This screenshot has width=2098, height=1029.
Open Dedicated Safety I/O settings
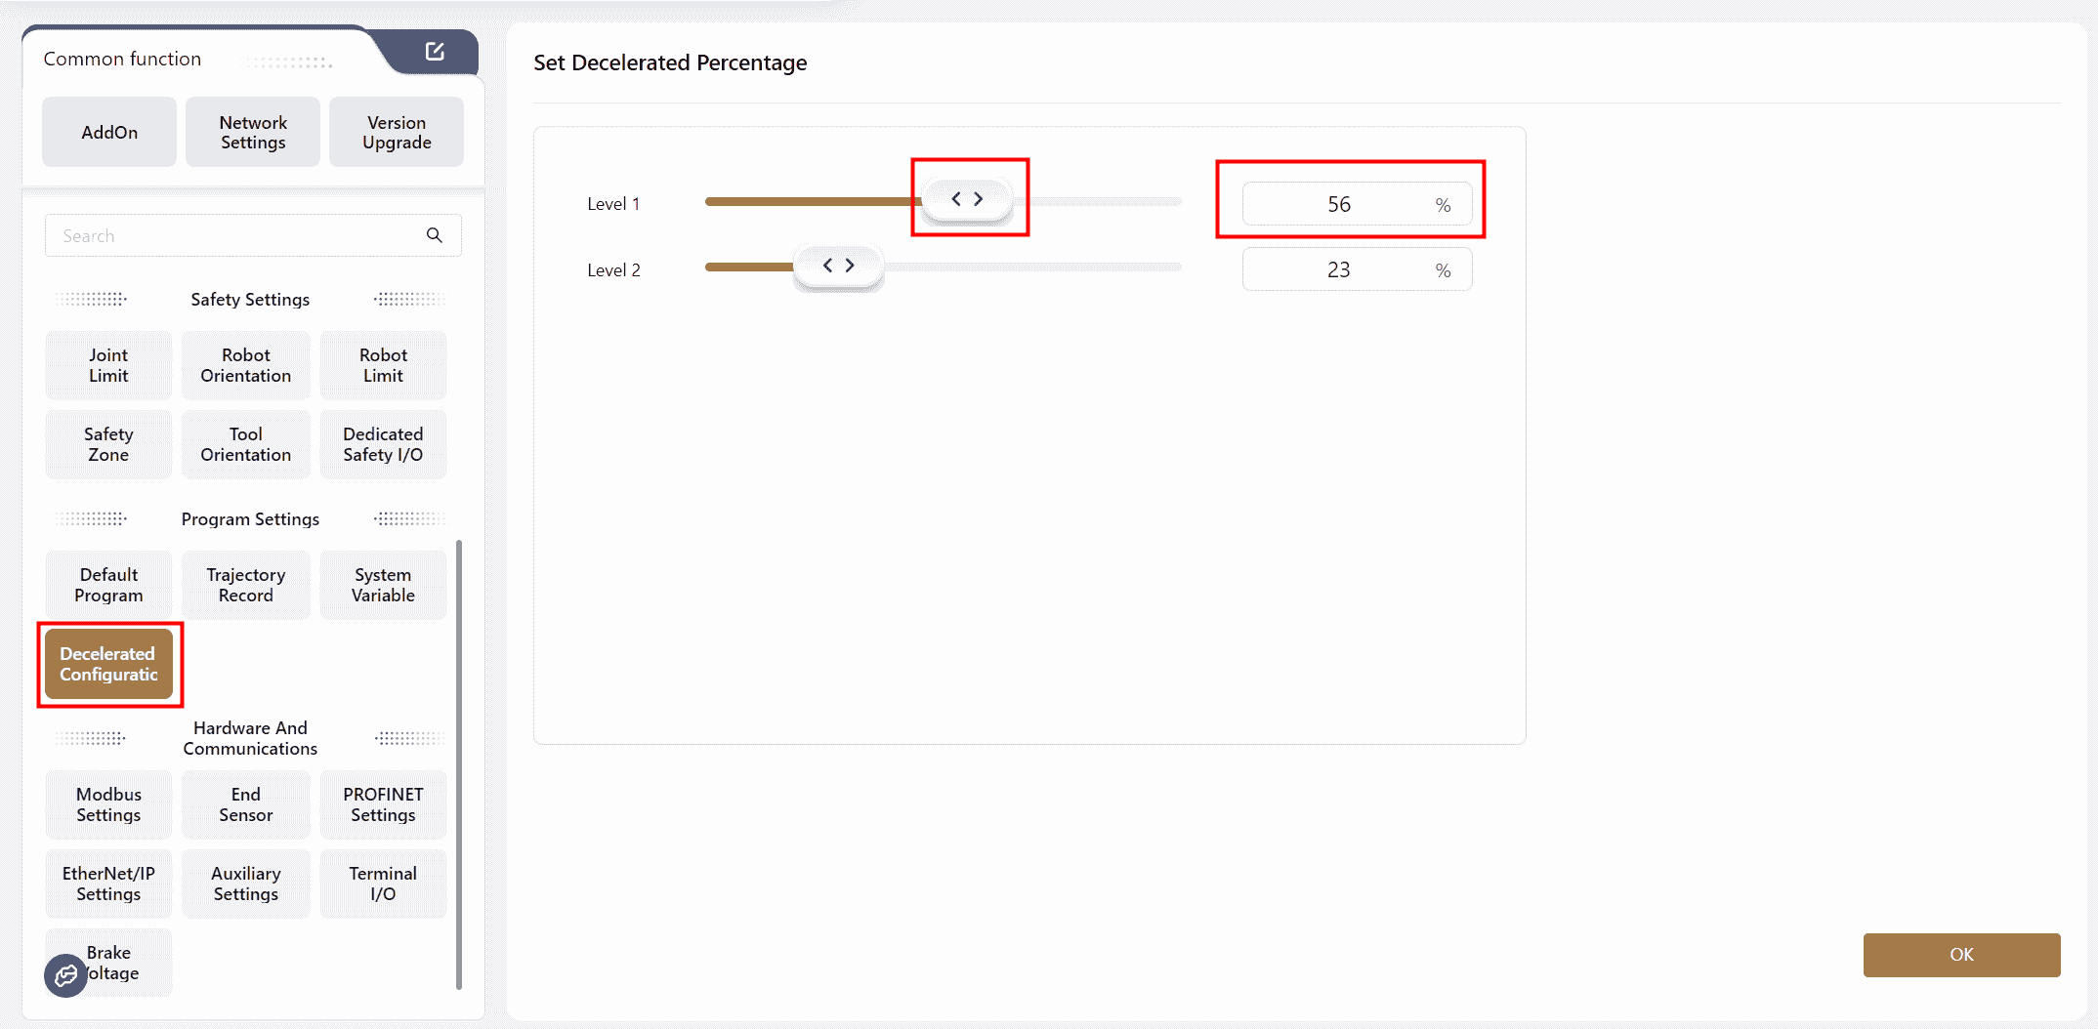pos(383,444)
